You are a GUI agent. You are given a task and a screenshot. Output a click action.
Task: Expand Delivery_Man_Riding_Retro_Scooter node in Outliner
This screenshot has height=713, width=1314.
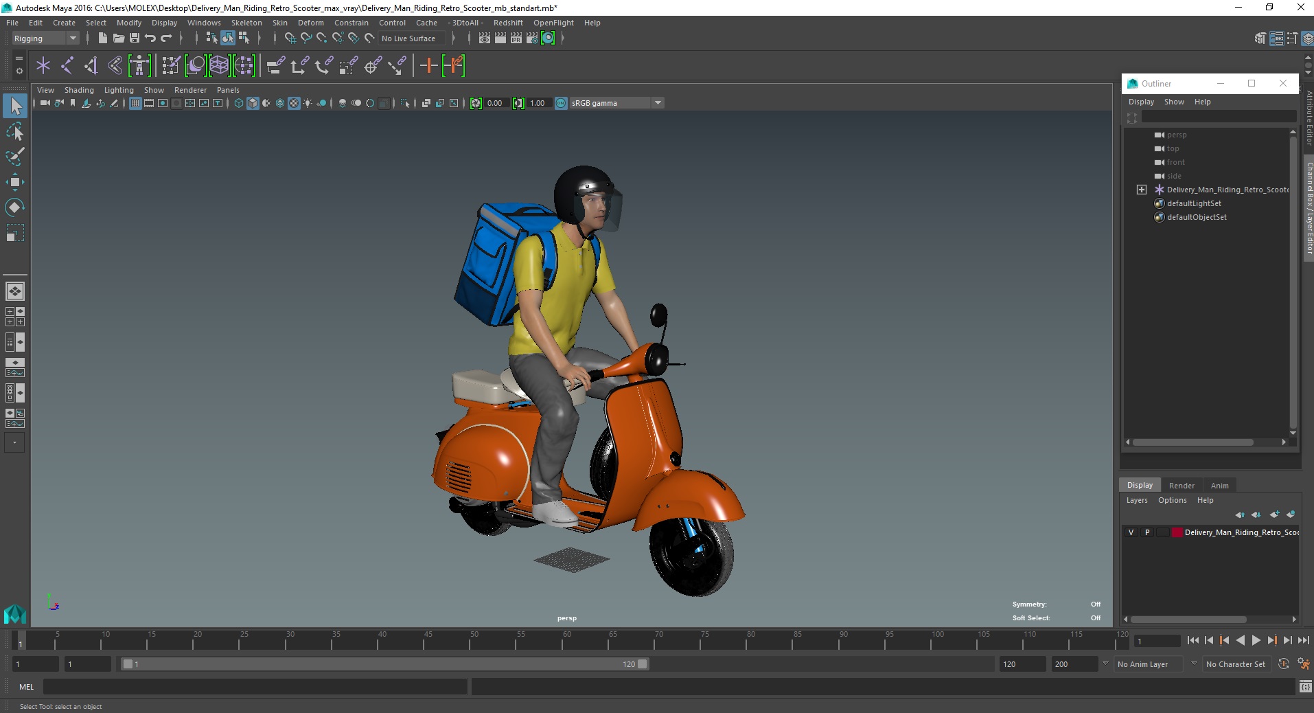click(1142, 190)
